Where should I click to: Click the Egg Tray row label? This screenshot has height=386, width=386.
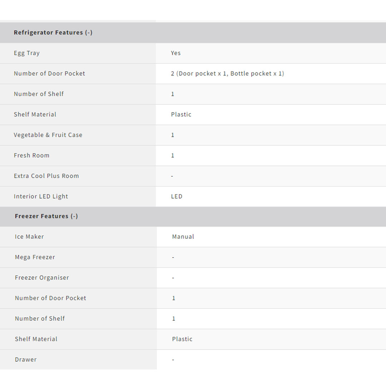[27, 53]
